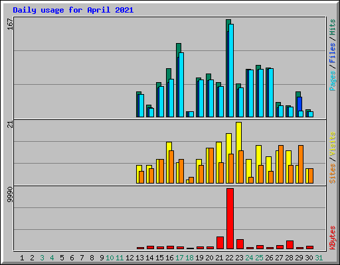Click the Visits legend label
340x265 pixels.
[332, 144]
